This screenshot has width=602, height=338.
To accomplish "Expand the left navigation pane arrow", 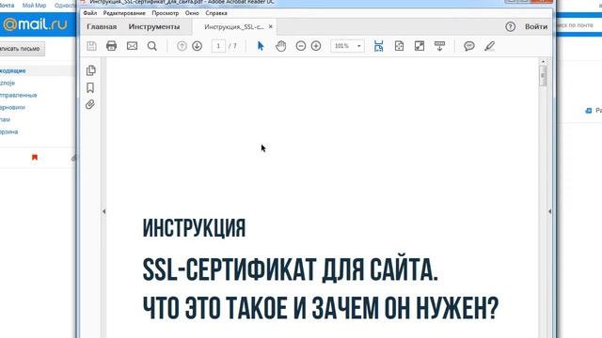I will click(x=103, y=211).
